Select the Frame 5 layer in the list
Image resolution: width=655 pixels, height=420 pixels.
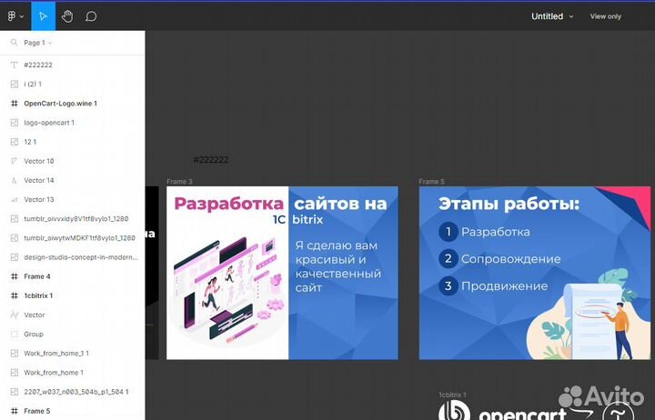point(73,411)
